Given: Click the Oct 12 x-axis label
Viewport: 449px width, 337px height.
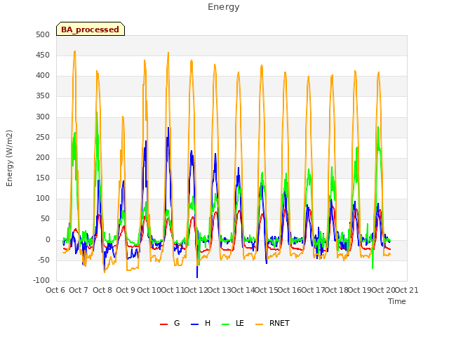Looking at the screenshot, I should [196, 290].
